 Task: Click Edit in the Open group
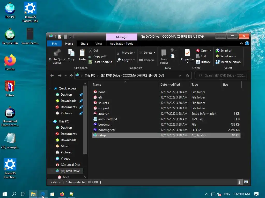201,56
